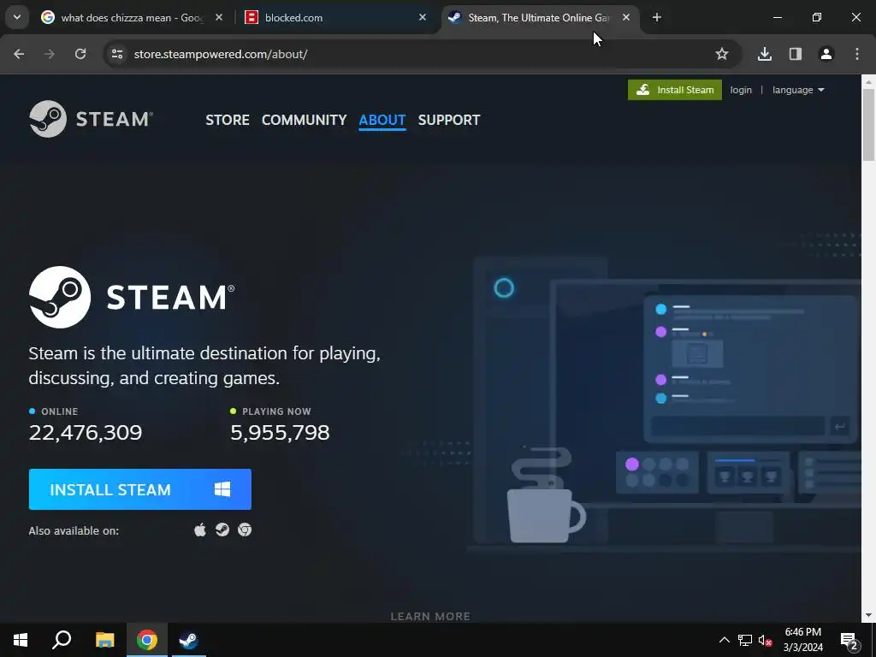This screenshot has width=876, height=657.
Task: Click the muted volume tray icon
Action: (x=765, y=640)
